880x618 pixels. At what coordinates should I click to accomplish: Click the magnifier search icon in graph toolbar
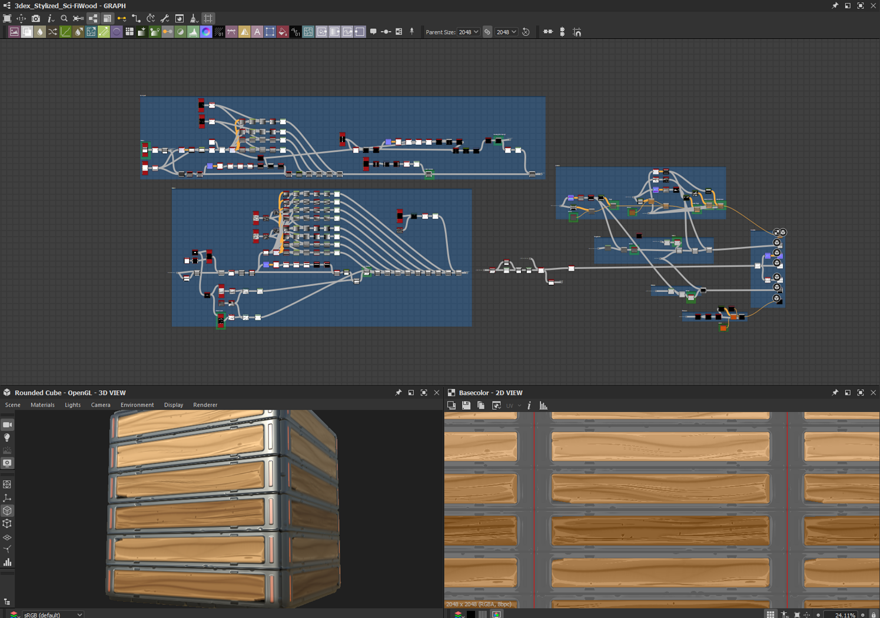tap(64, 19)
